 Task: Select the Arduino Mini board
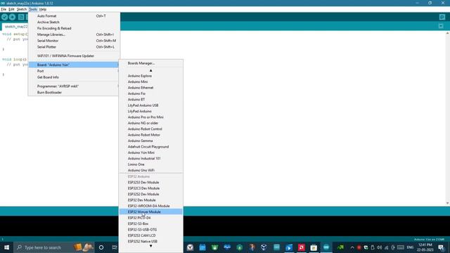pos(151,82)
